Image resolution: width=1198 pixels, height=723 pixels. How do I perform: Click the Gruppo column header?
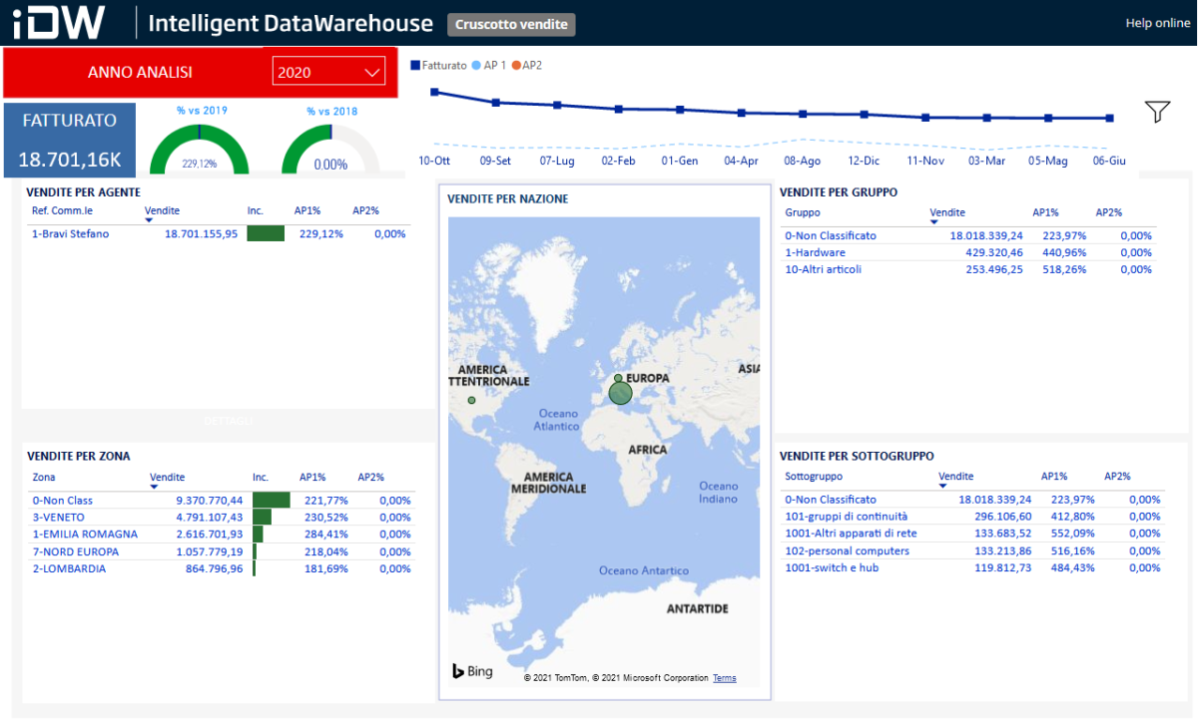pyautogui.click(x=803, y=211)
